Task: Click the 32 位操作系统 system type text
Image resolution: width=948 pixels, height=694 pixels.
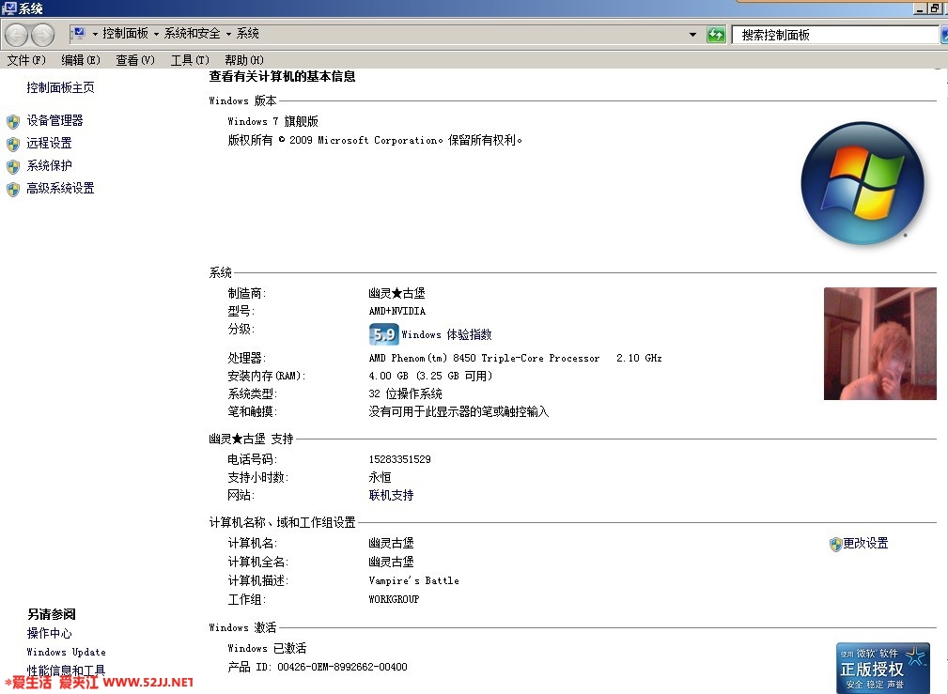Action: coord(405,393)
